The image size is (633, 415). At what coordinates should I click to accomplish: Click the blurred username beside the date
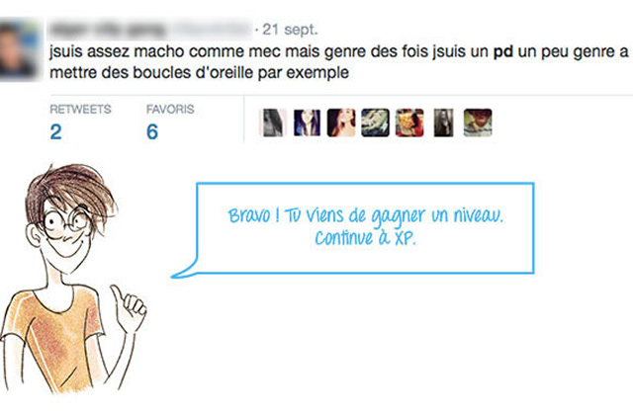(150, 29)
